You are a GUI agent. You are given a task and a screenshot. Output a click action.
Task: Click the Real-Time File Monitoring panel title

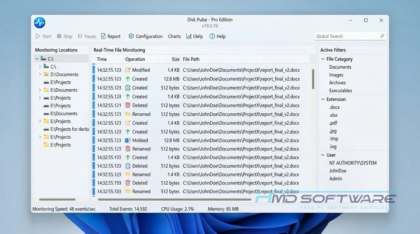click(119, 50)
